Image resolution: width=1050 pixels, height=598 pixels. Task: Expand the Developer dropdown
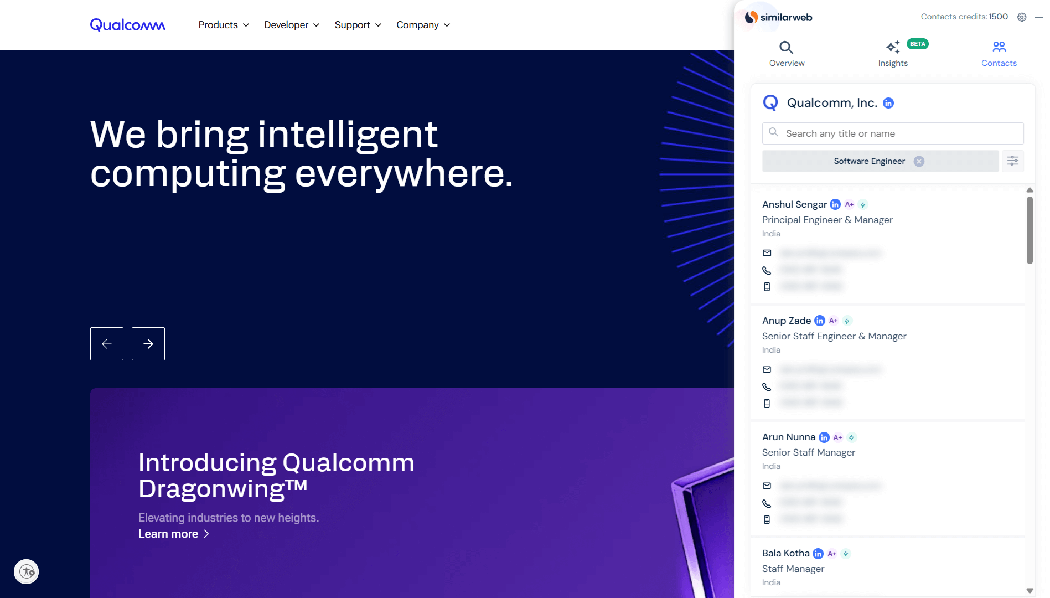point(292,25)
